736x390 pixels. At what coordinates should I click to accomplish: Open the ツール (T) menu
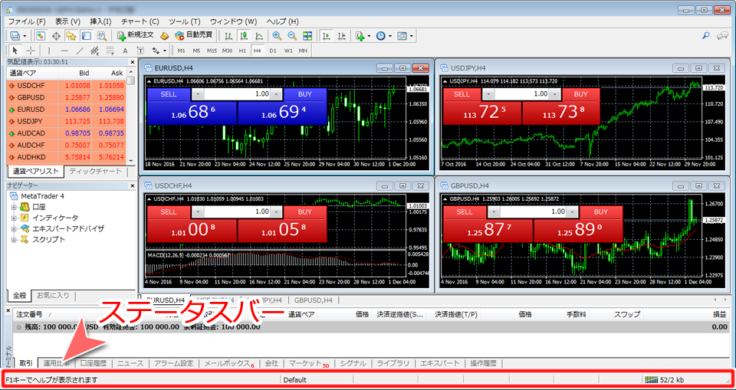[x=184, y=21]
